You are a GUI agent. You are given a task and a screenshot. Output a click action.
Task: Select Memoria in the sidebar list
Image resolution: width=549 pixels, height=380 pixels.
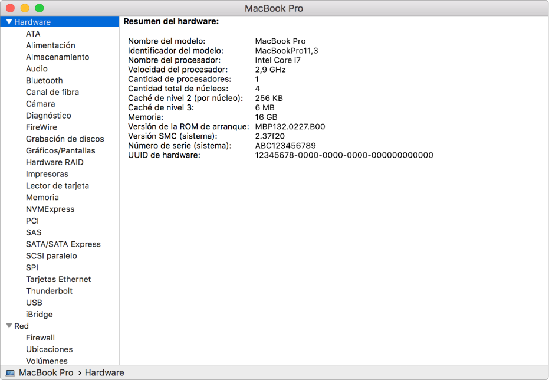point(42,198)
